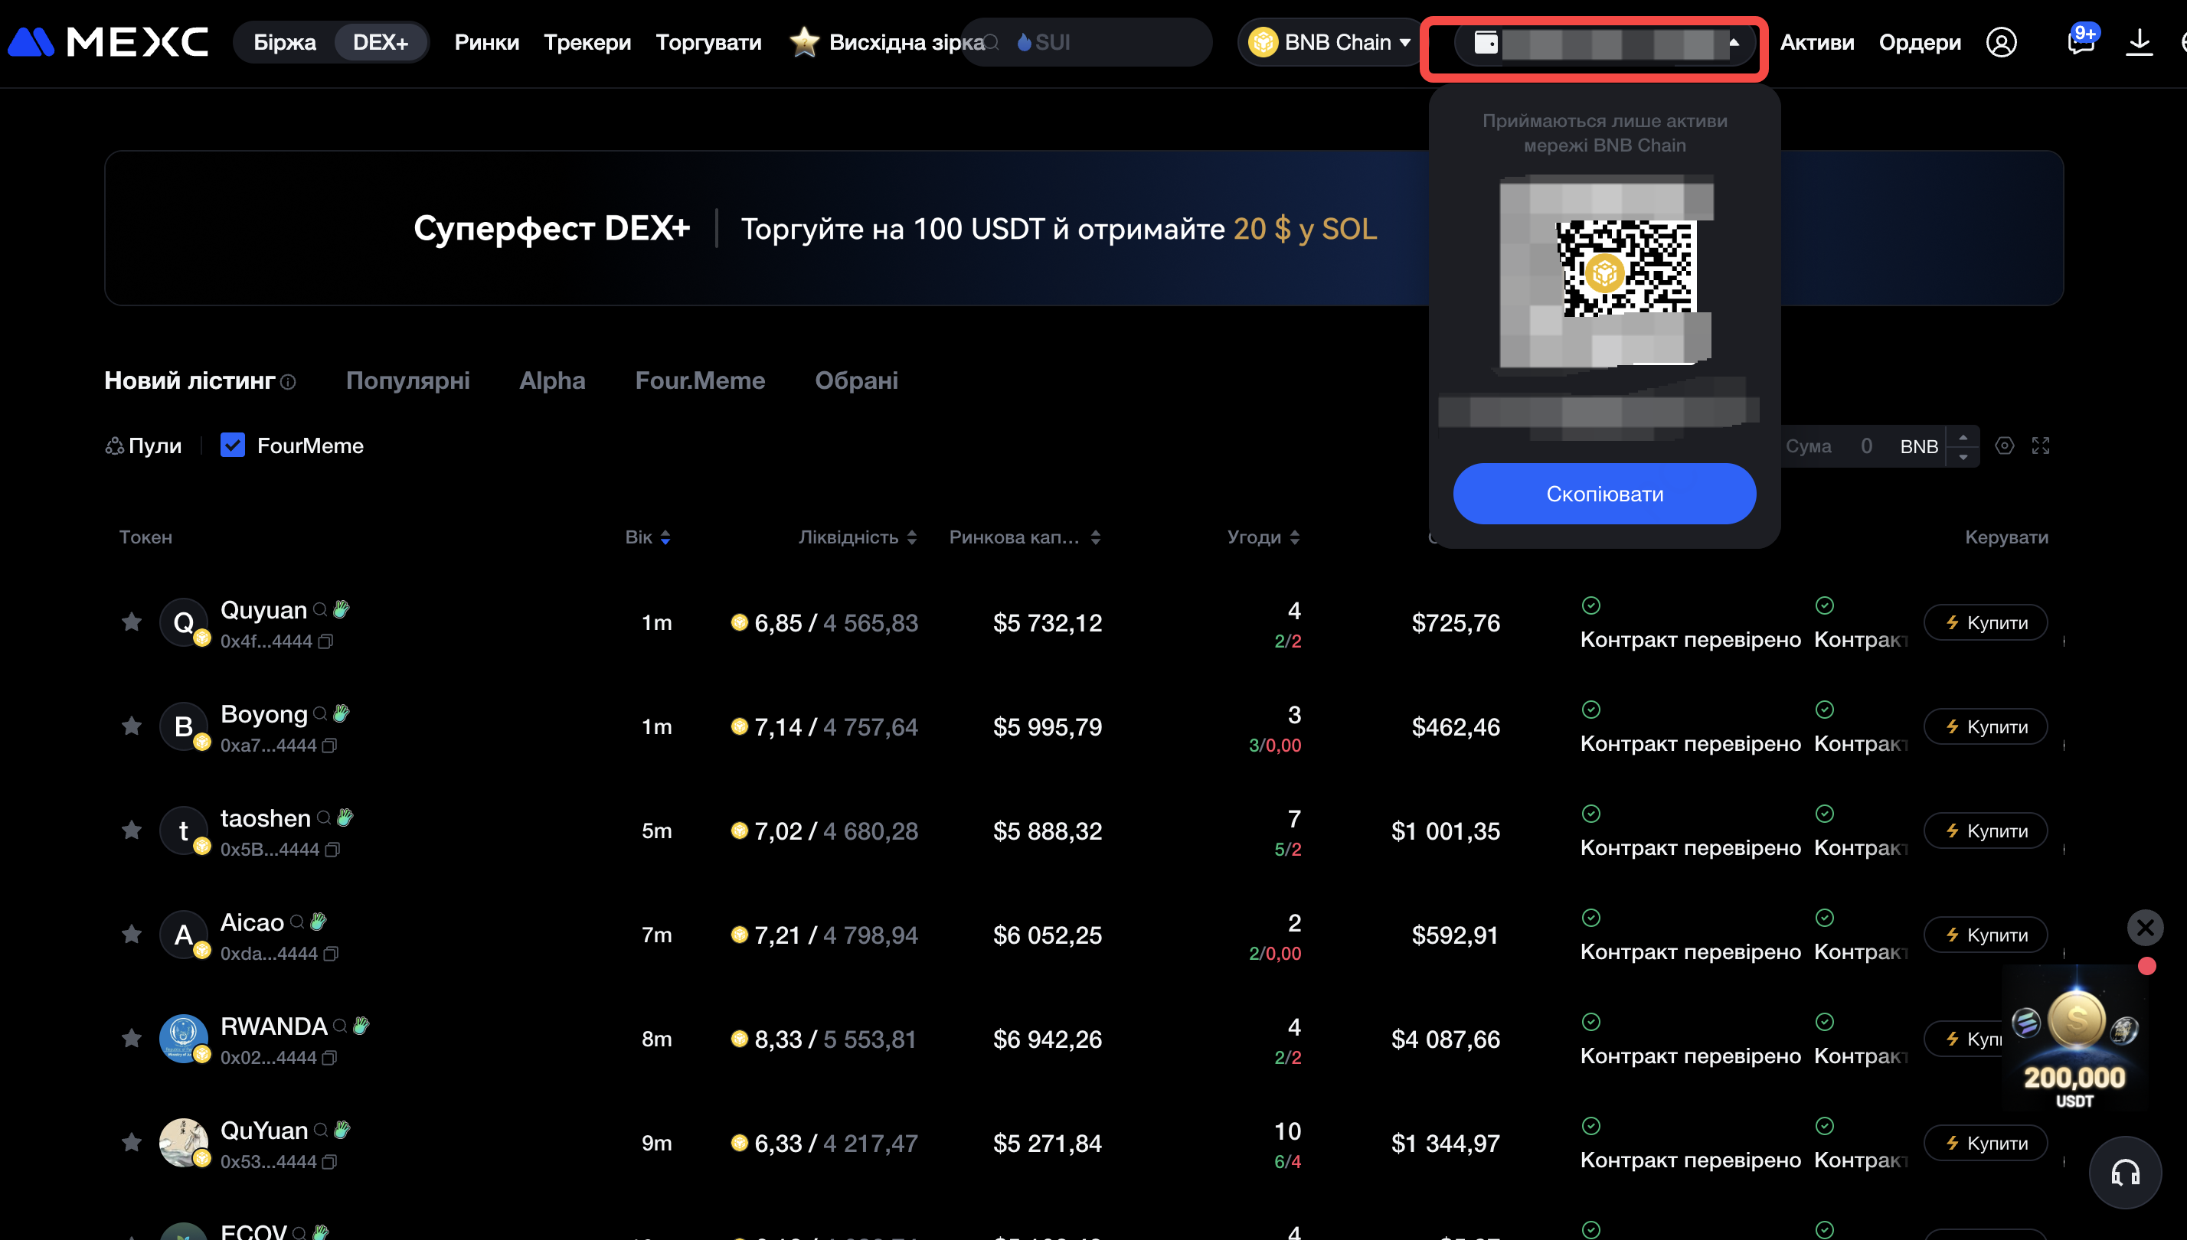Image resolution: width=2187 pixels, height=1240 pixels.
Task: Select the Обрані tab
Action: [856, 380]
